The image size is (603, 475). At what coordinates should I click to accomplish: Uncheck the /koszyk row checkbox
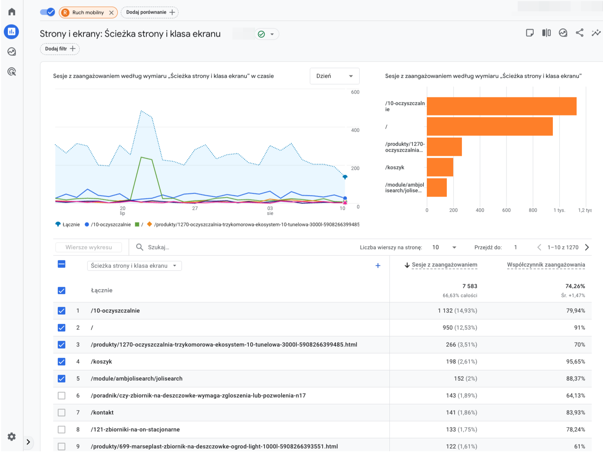[x=62, y=361]
